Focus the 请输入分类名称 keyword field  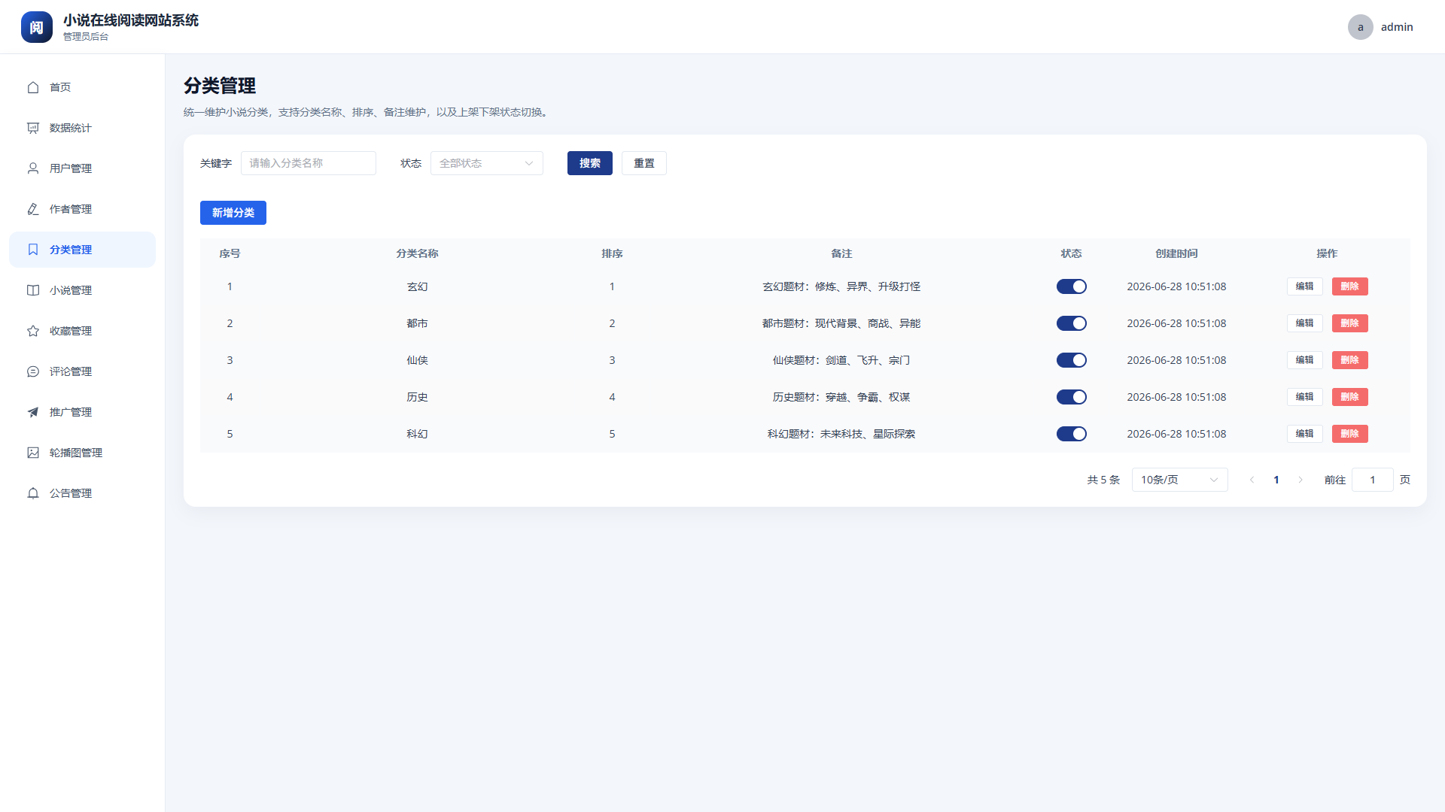(309, 163)
